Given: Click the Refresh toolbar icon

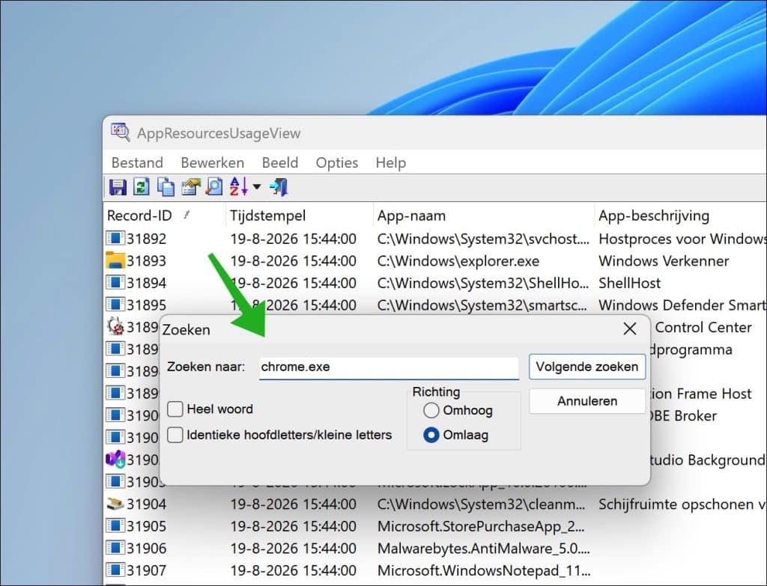Looking at the screenshot, I should pos(142,186).
